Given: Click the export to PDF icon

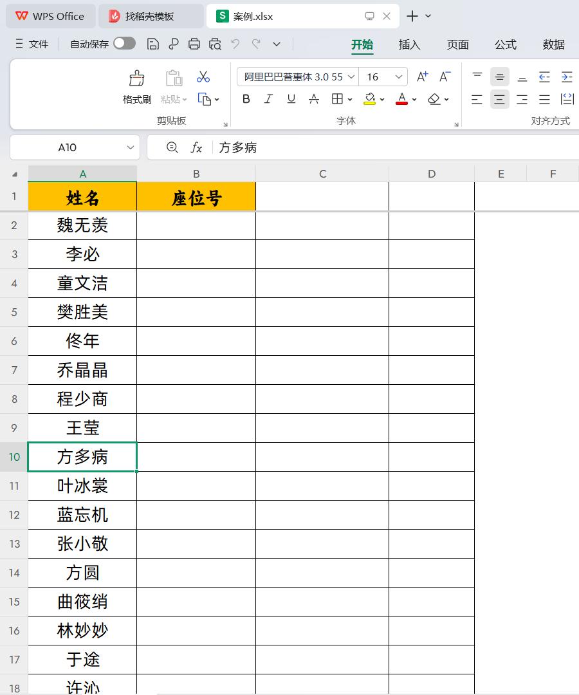Looking at the screenshot, I should pyautogui.click(x=174, y=44).
